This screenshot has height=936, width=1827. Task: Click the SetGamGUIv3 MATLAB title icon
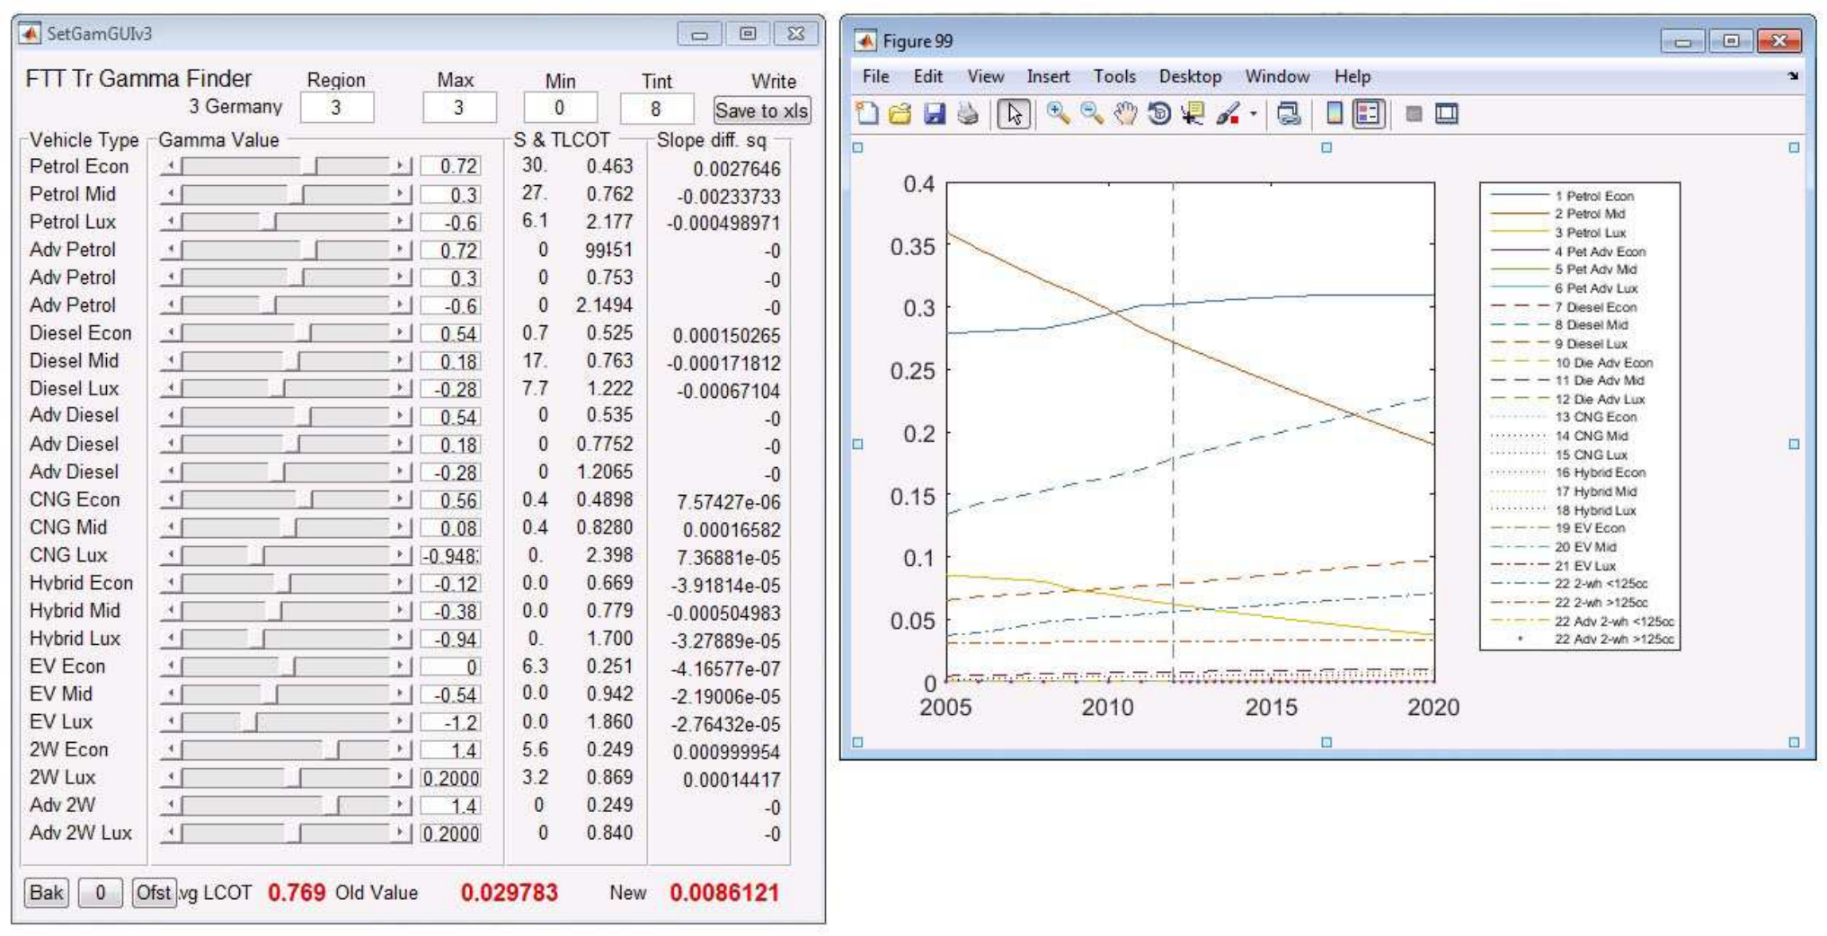[x=30, y=33]
